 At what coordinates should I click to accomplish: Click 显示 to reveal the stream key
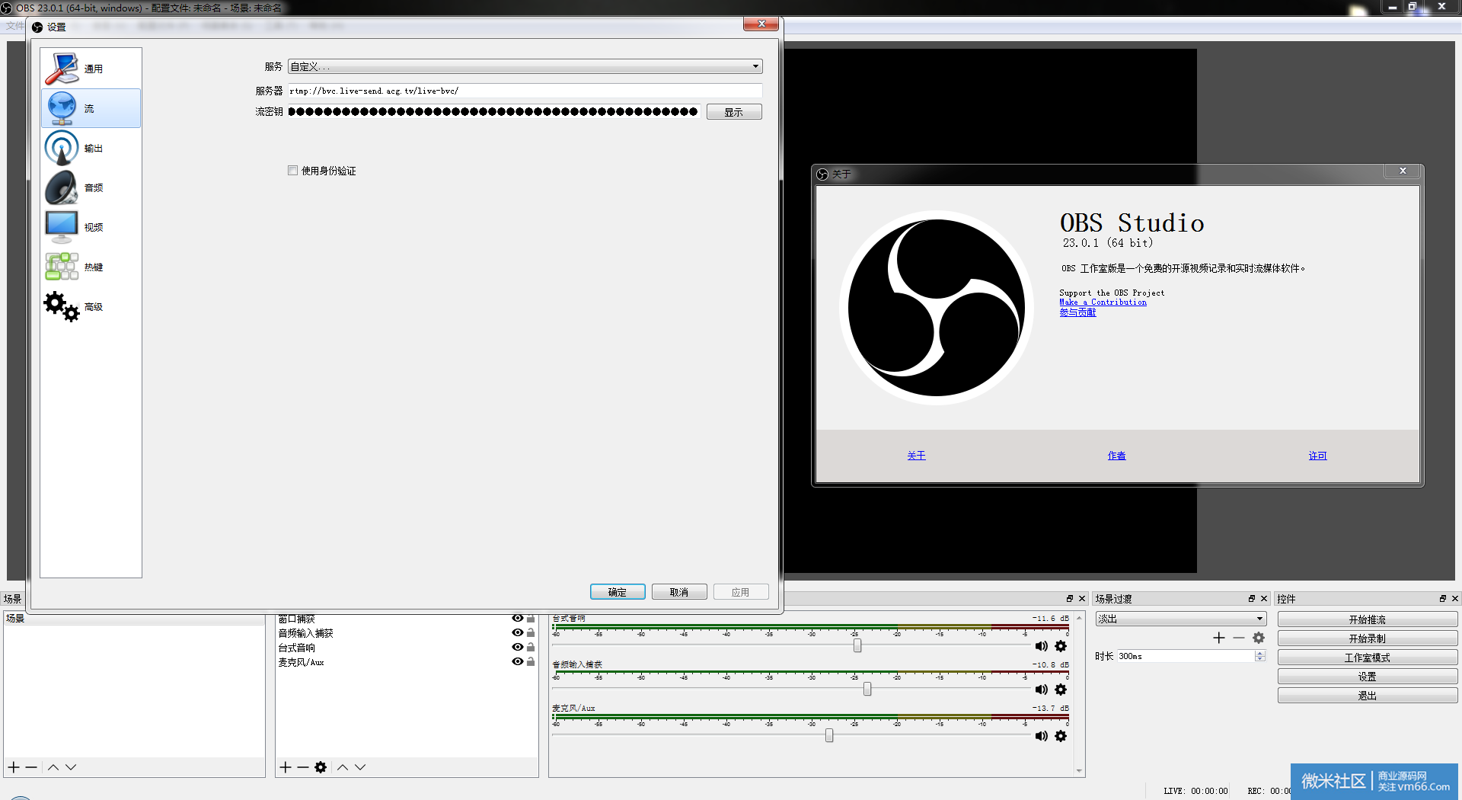(734, 112)
